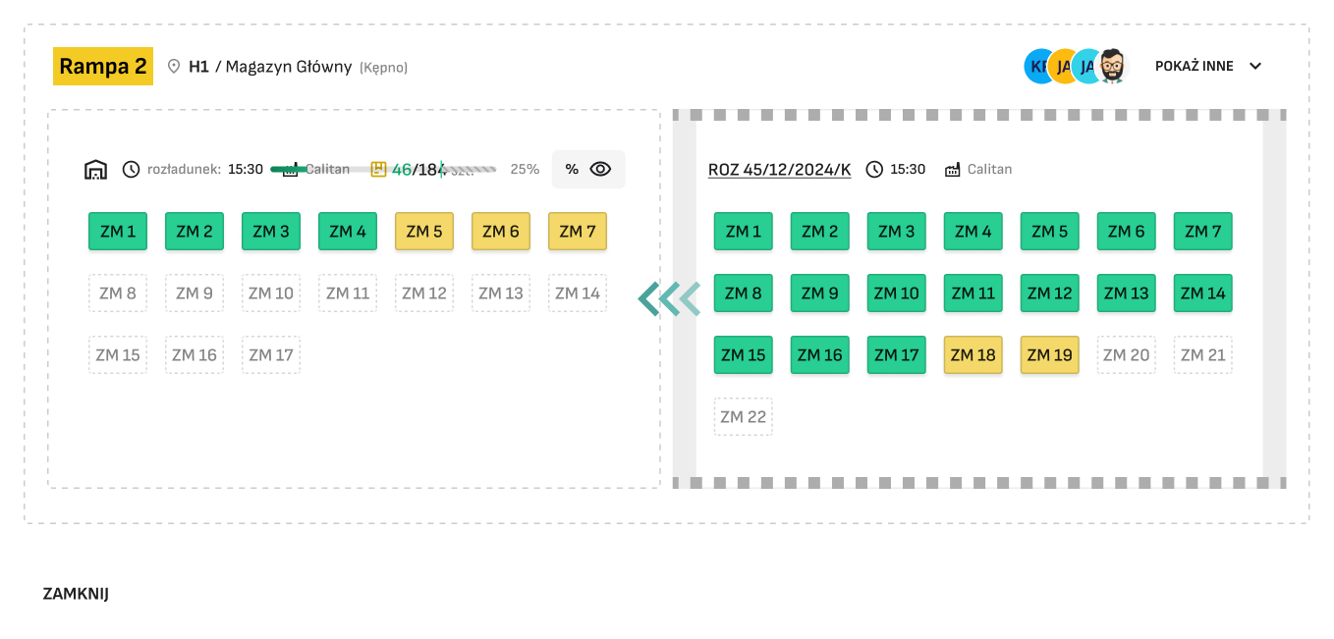
Task: Select green ZM 1 tile in rozładunek panel
Action: pos(118,232)
